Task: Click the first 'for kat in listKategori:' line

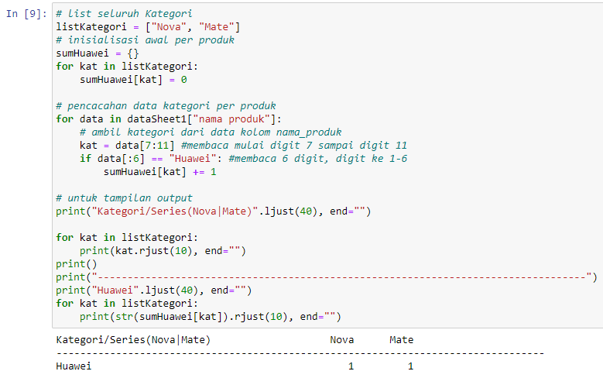Action: 127,66
